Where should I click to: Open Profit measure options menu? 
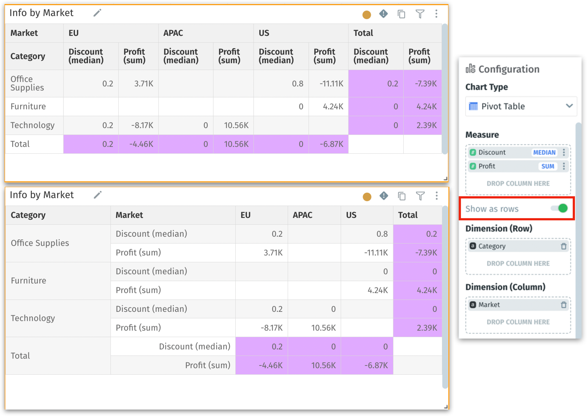(x=564, y=166)
